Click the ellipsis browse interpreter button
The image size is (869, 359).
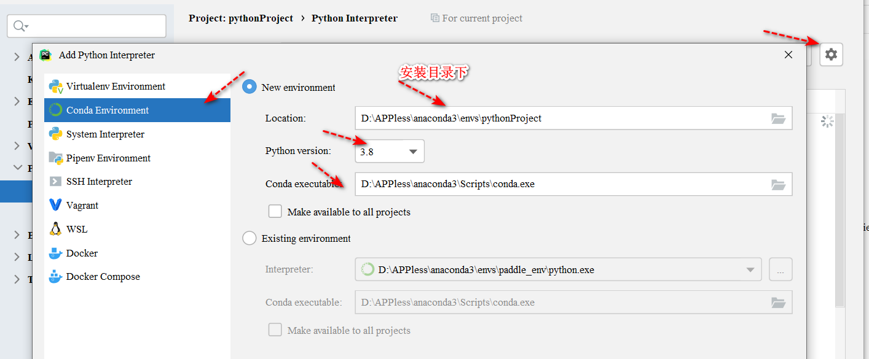pyautogui.click(x=781, y=269)
